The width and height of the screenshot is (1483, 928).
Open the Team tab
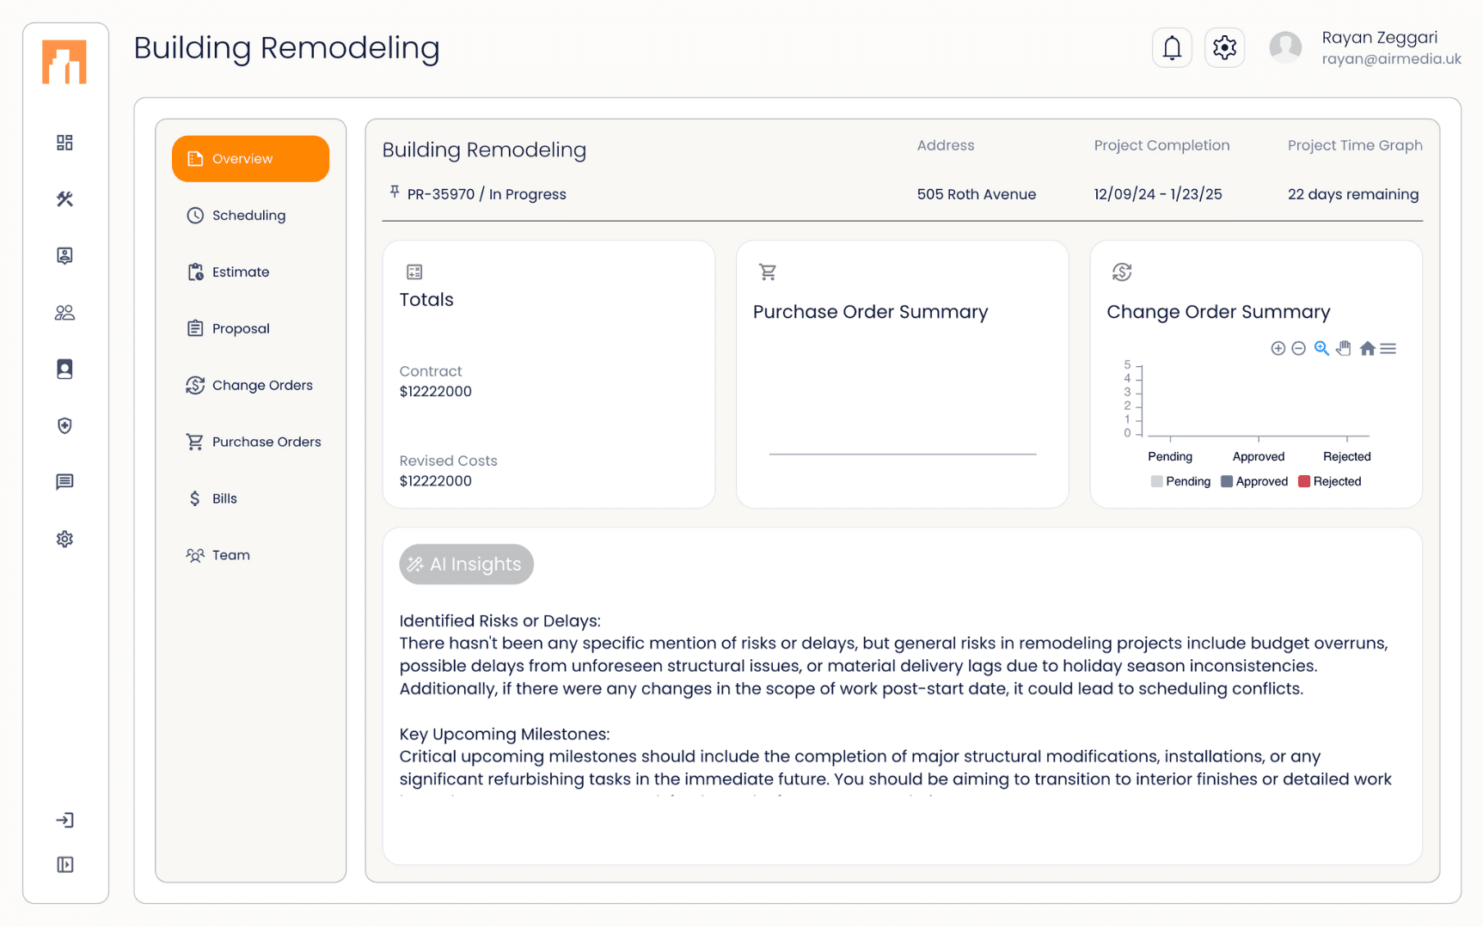pyautogui.click(x=250, y=556)
